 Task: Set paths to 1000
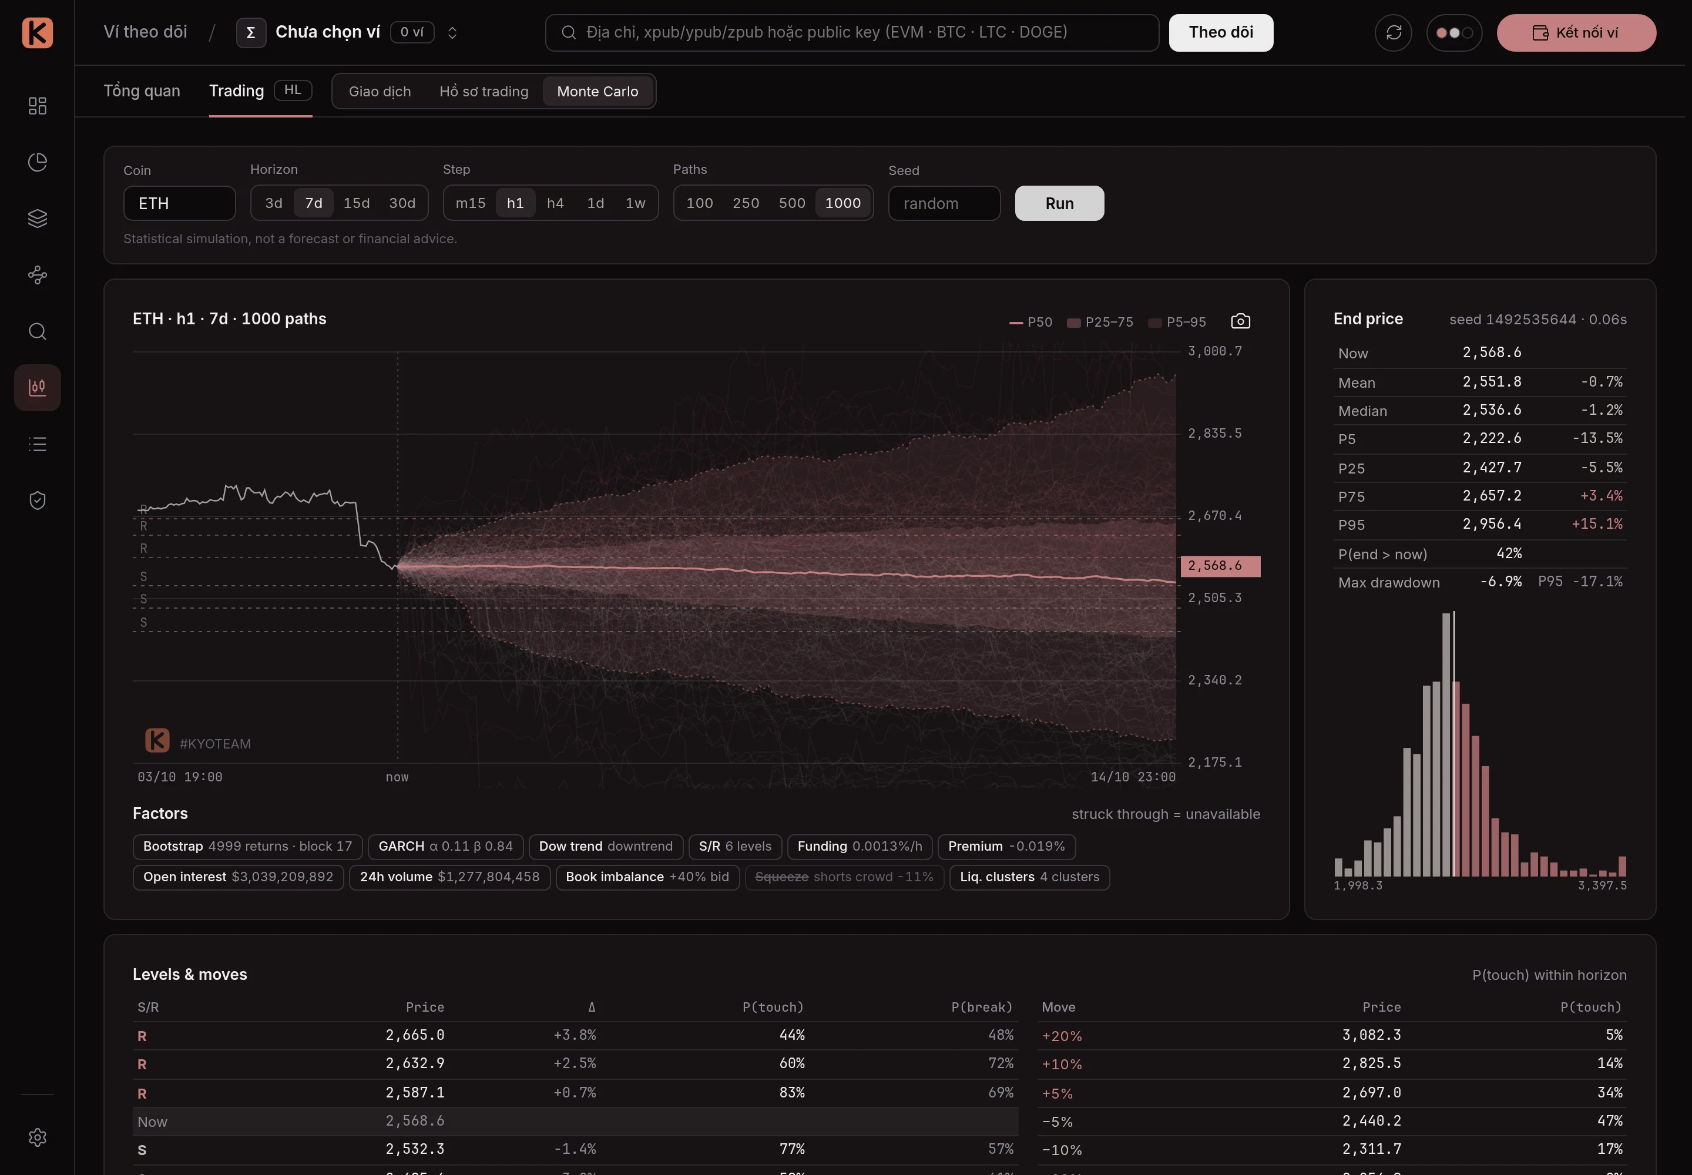pyautogui.click(x=843, y=203)
